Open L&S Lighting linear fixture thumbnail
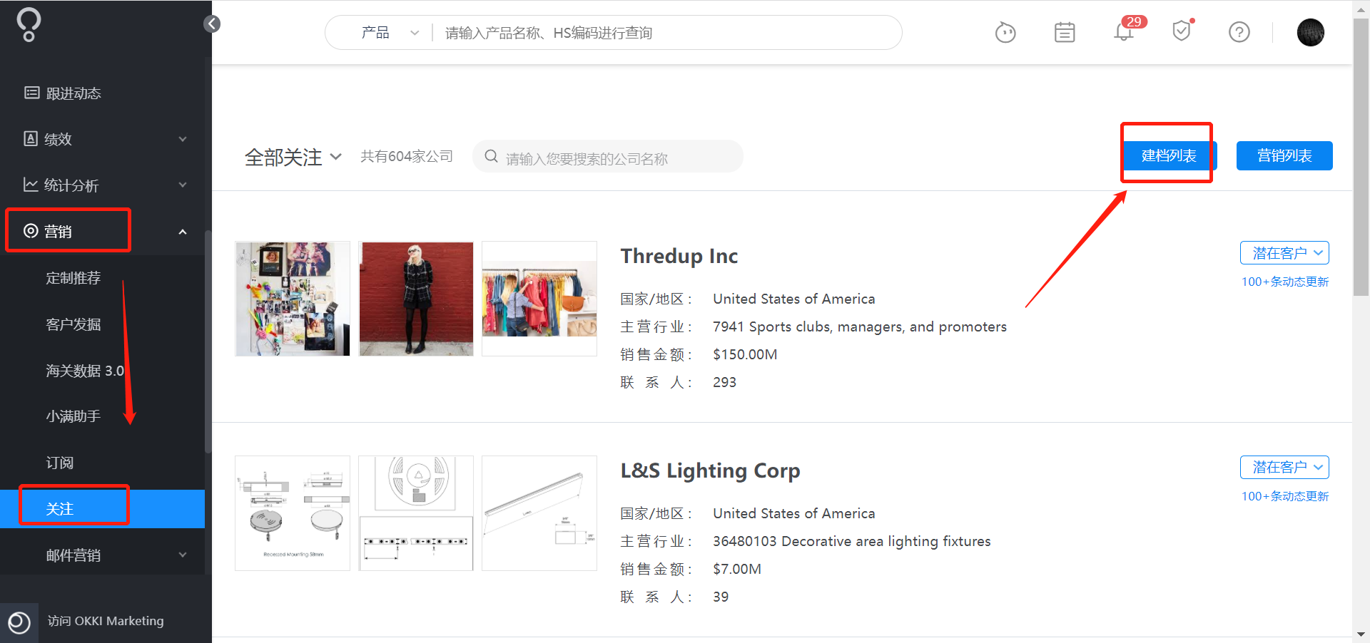Viewport: 1370px width, 643px height. 539,513
